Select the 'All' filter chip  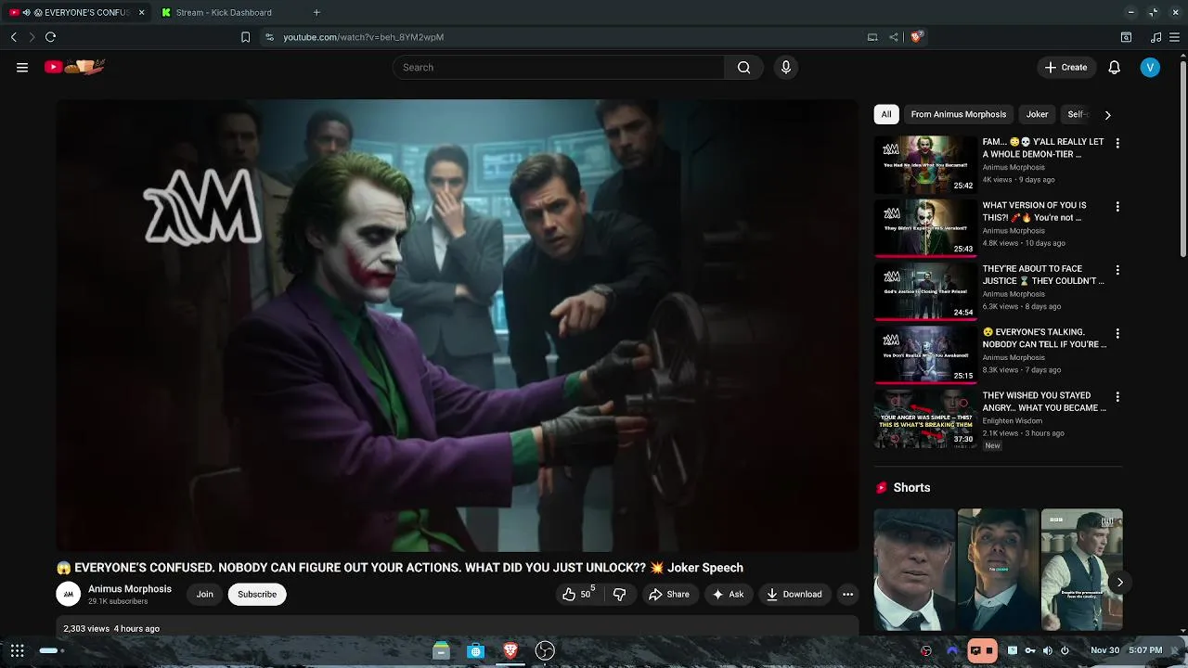[886, 114]
